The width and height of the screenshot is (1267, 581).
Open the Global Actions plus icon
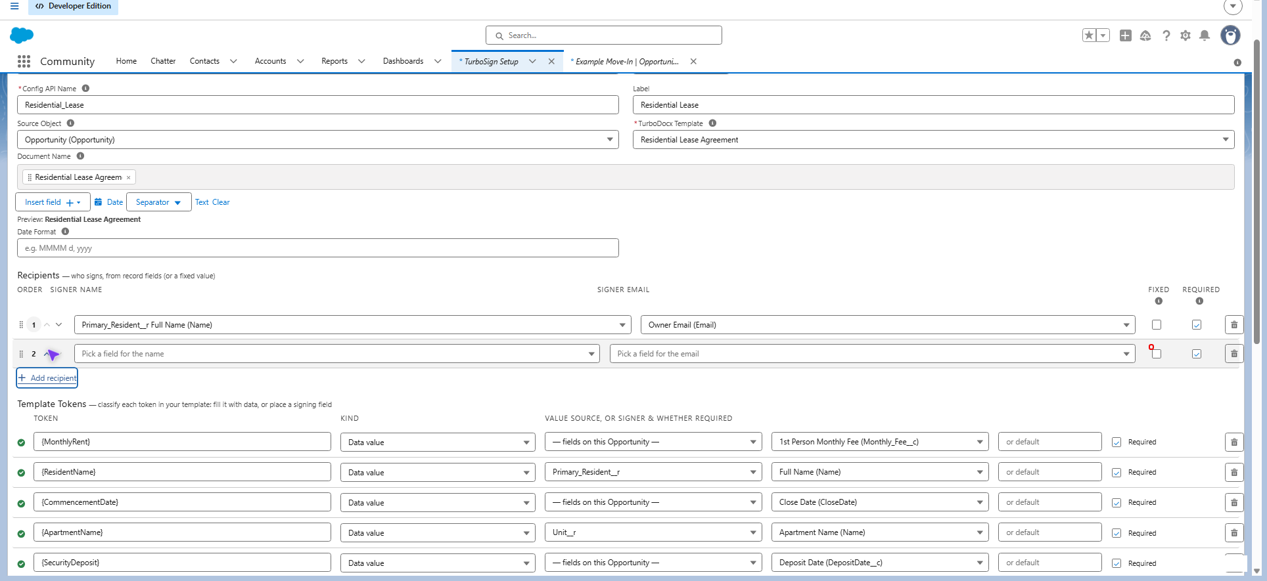pyautogui.click(x=1126, y=35)
